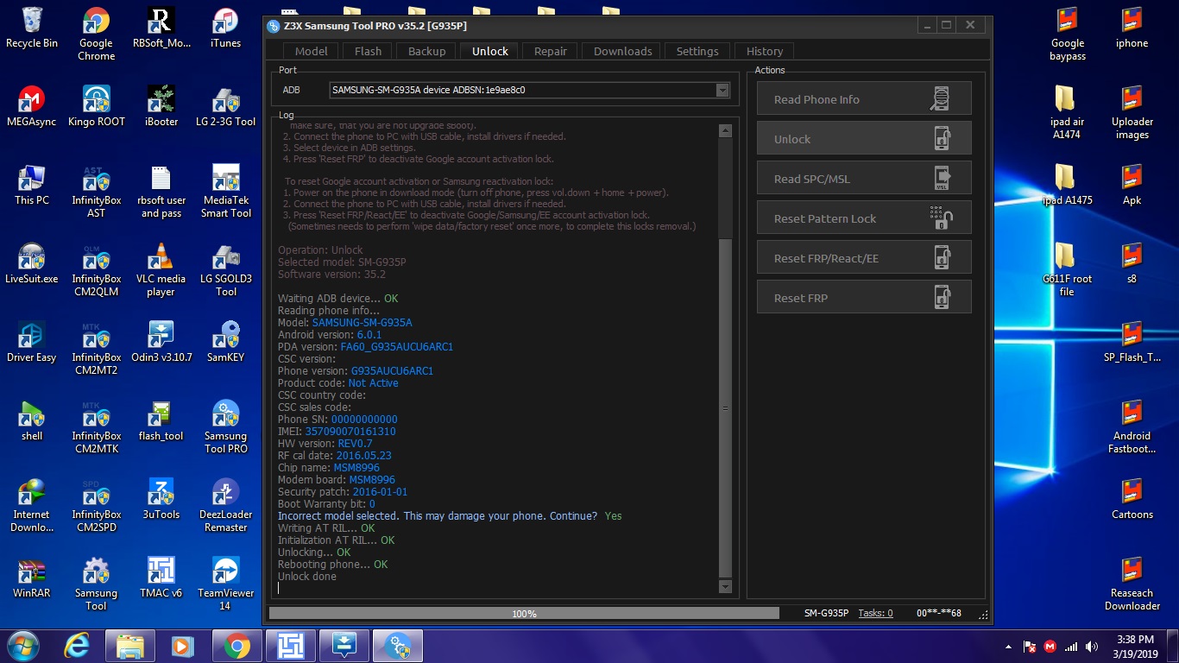Show hidden system tray icons
1179x663 pixels.
[1009, 647]
